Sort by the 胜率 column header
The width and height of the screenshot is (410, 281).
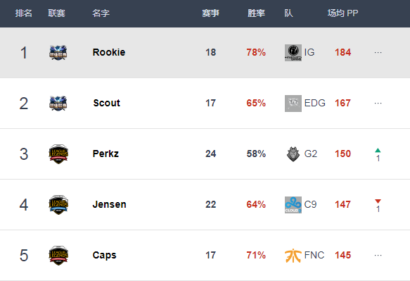pos(256,13)
